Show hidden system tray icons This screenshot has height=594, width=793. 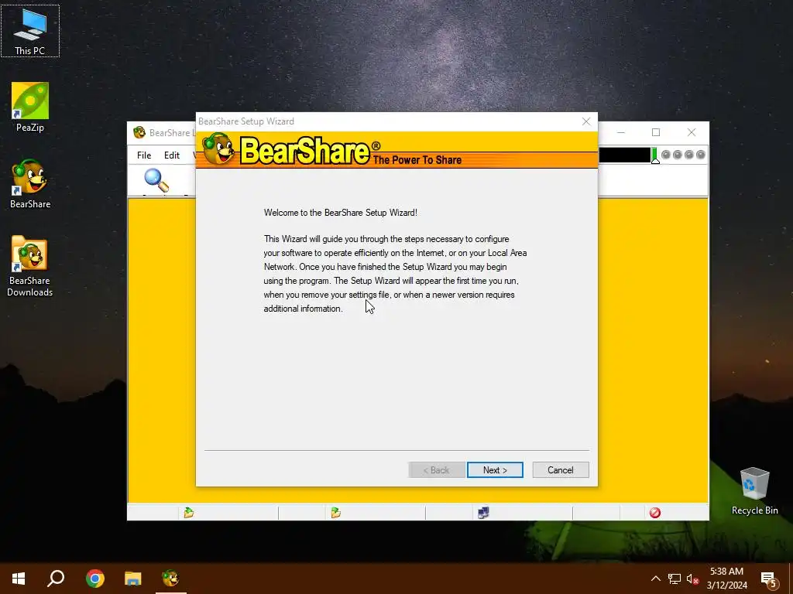coord(655,579)
